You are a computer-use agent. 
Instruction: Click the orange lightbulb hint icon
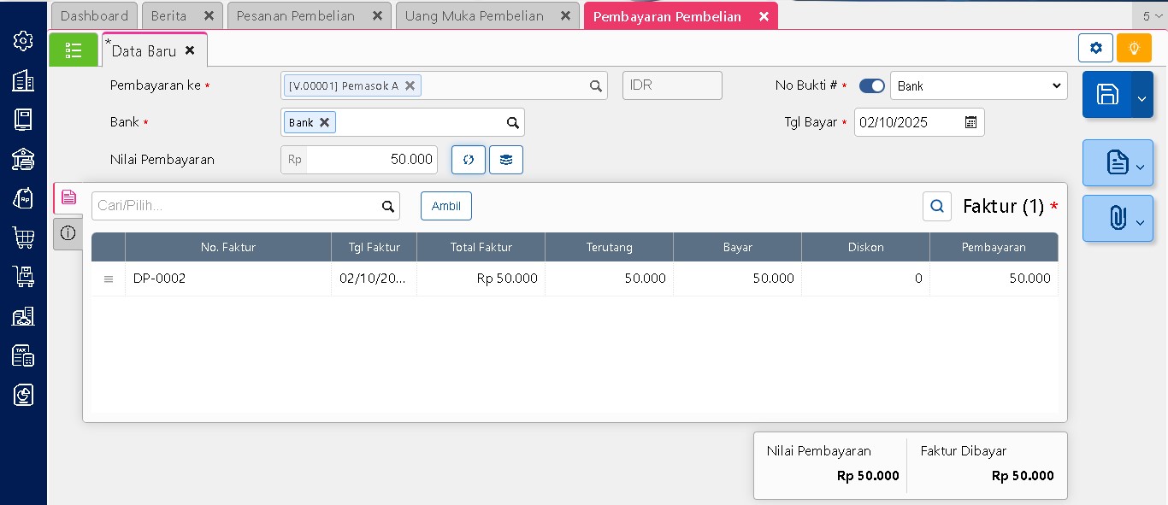pyautogui.click(x=1134, y=48)
